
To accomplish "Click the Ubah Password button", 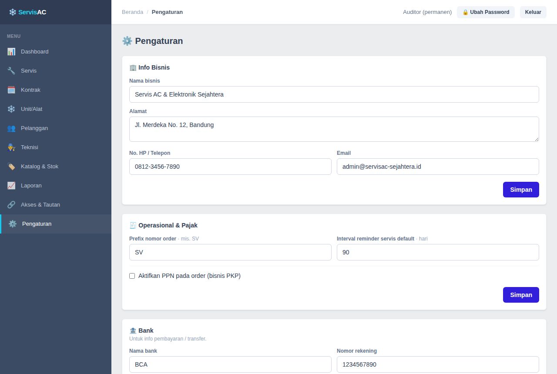I will pyautogui.click(x=486, y=12).
